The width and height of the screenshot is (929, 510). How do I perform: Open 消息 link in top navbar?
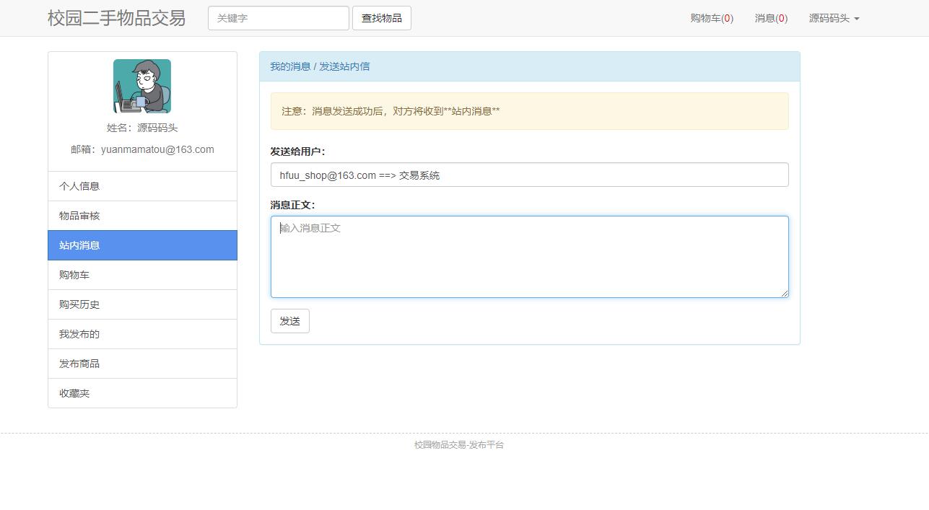770,18
